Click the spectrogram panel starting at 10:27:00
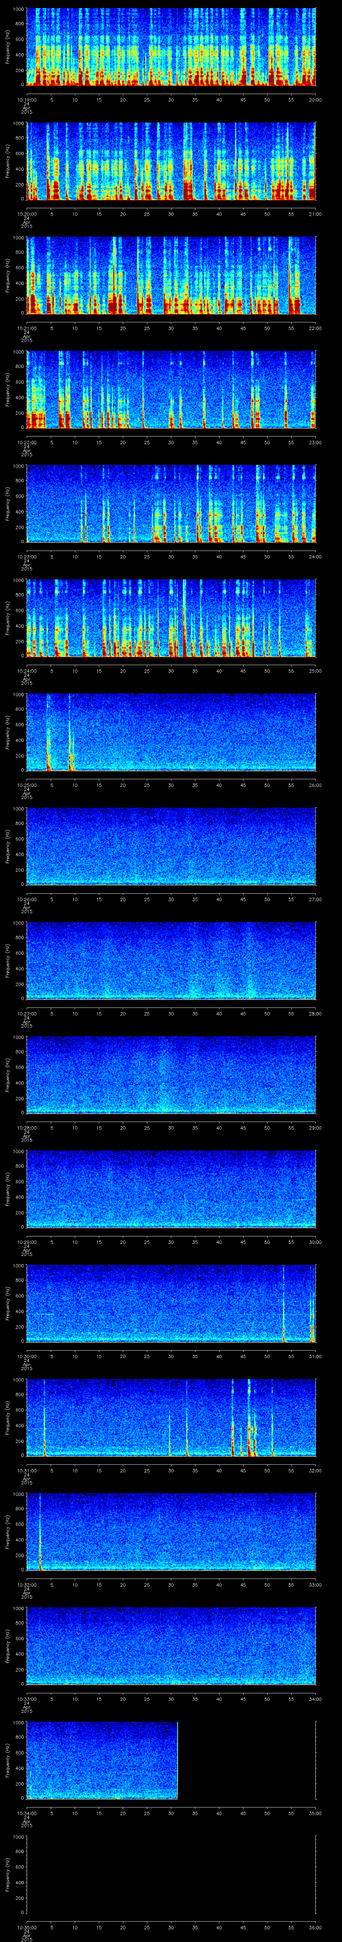 pyautogui.click(x=171, y=960)
